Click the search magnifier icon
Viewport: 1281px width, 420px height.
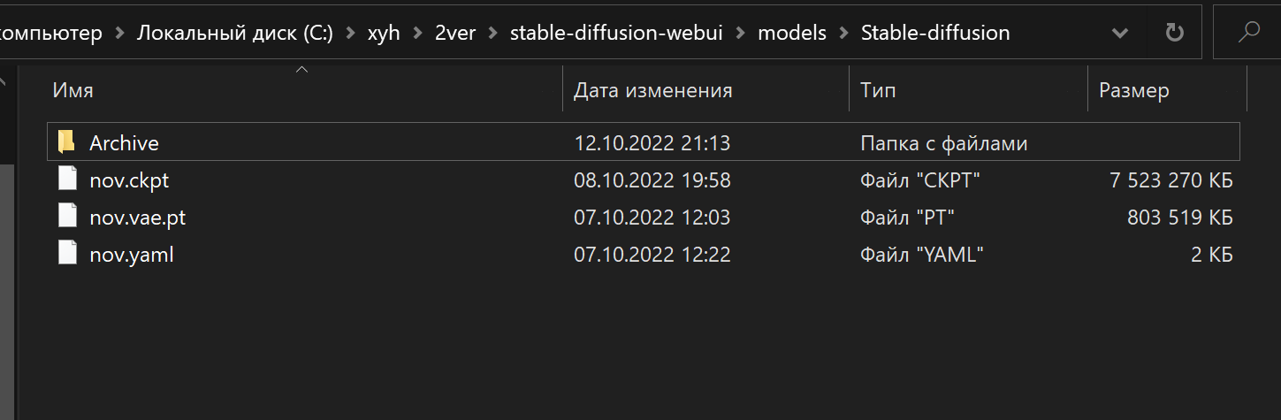tap(1248, 33)
